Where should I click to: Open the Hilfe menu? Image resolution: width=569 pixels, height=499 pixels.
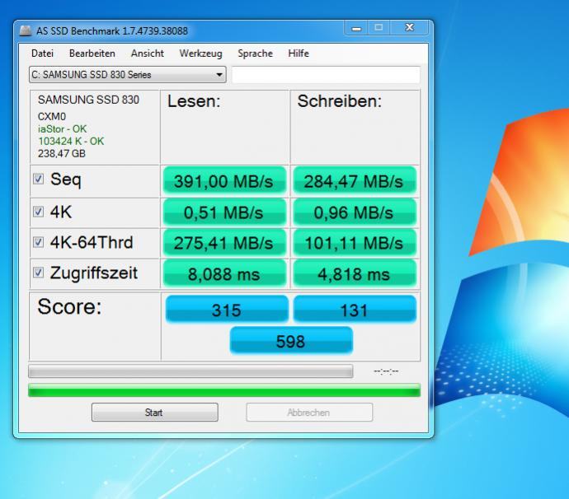pos(299,54)
